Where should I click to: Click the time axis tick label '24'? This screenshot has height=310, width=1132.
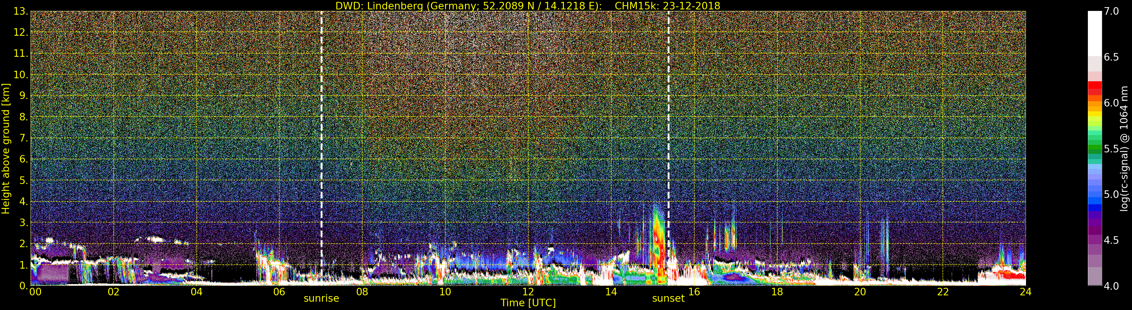(1025, 292)
